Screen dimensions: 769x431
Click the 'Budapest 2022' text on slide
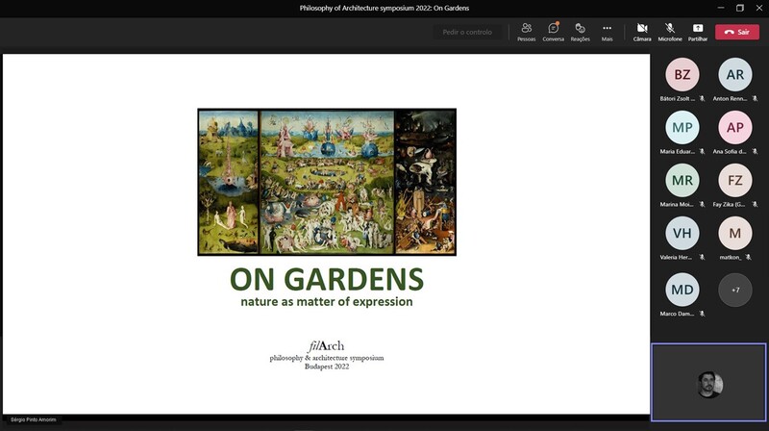point(327,367)
